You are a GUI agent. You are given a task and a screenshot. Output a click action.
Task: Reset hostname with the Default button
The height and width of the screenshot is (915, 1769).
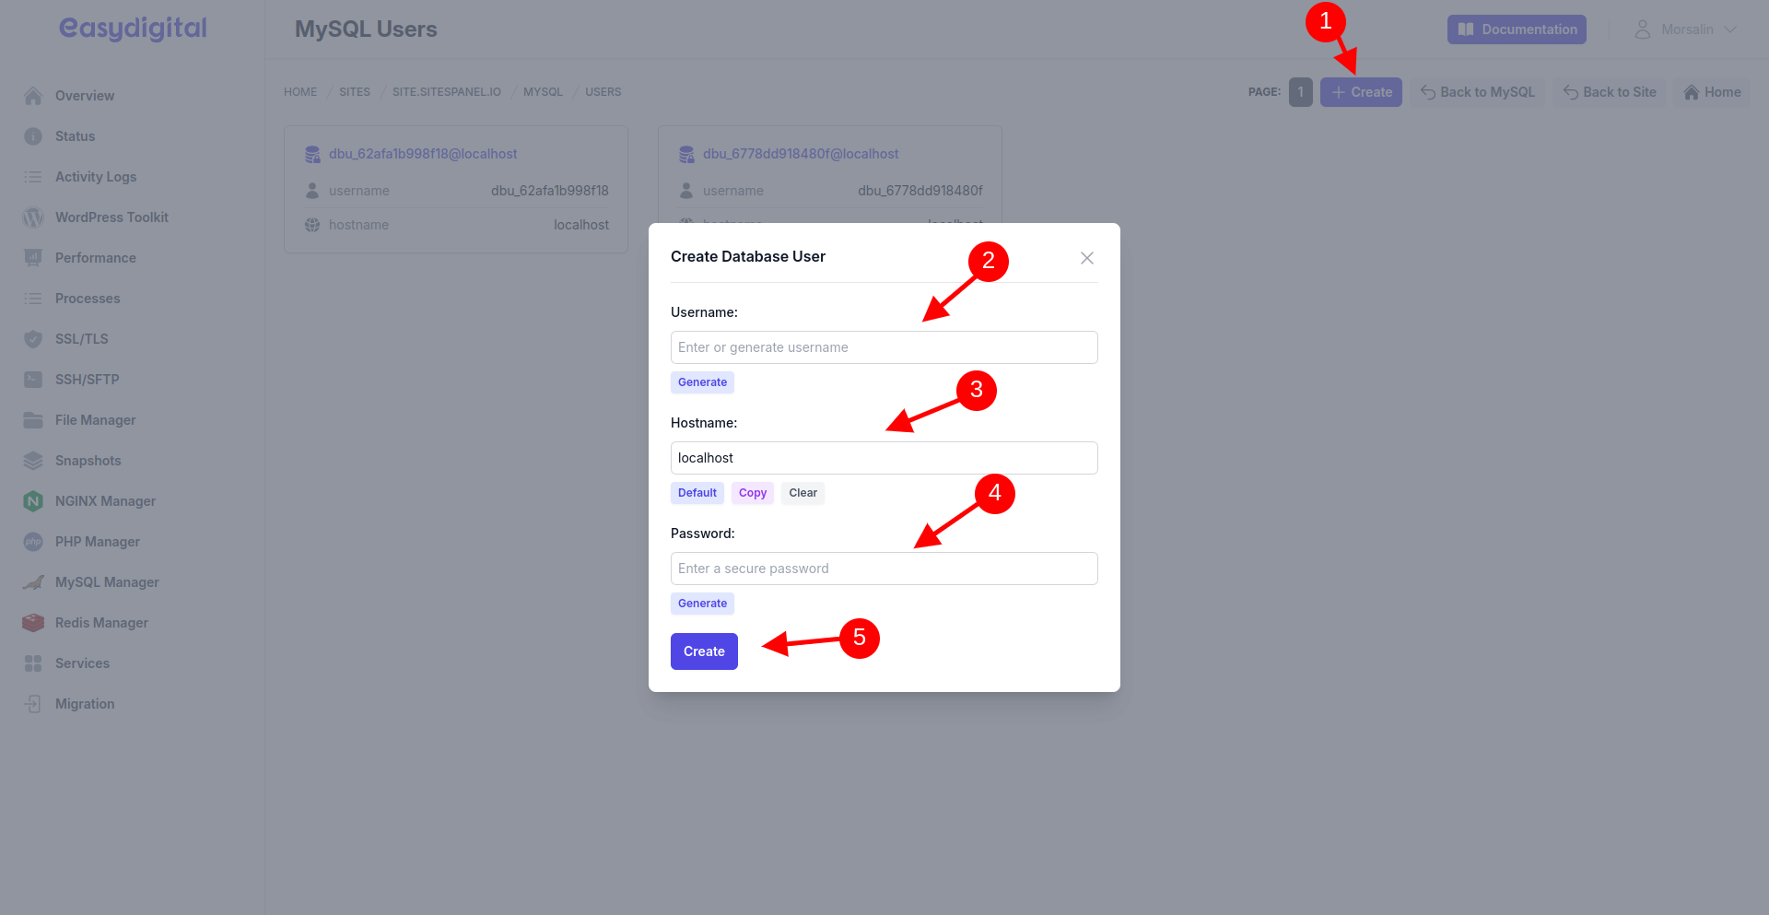(x=697, y=492)
